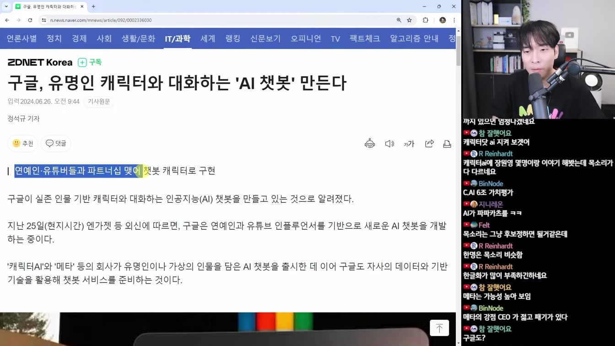615x346 pixels.
Task: Close the Naver news article tab
Action: (82, 6)
